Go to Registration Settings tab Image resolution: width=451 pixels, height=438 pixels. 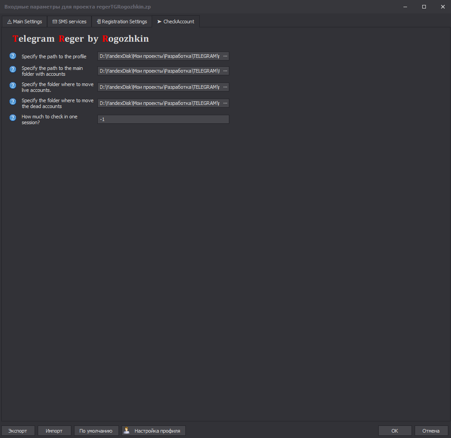click(x=122, y=22)
